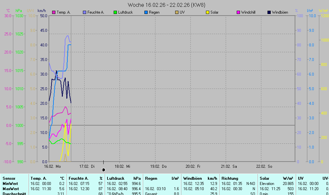
Task: Click the dark Windböen legend swatch
Action: (269, 12)
